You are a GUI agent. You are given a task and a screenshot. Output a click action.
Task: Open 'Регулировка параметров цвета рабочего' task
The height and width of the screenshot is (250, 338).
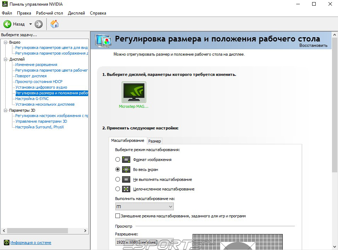[52, 70]
